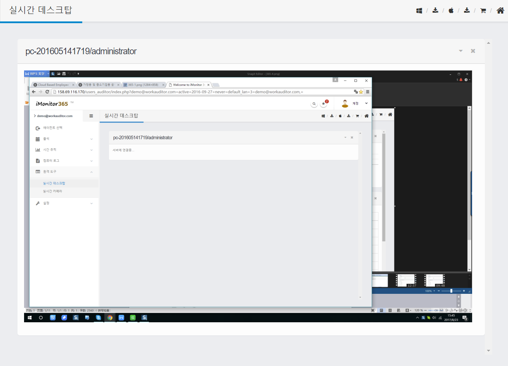Click the search magnifier icon in remote iMonitor365 header
The height and width of the screenshot is (366, 508).
[314, 104]
